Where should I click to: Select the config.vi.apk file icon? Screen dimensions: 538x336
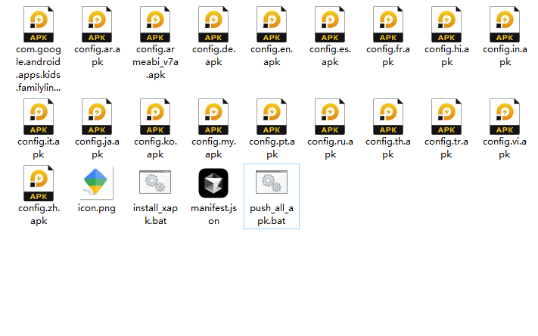pos(505,117)
